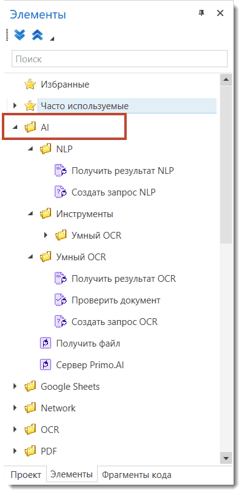Select the Network label
This screenshot has height=494, width=243.
point(58,408)
